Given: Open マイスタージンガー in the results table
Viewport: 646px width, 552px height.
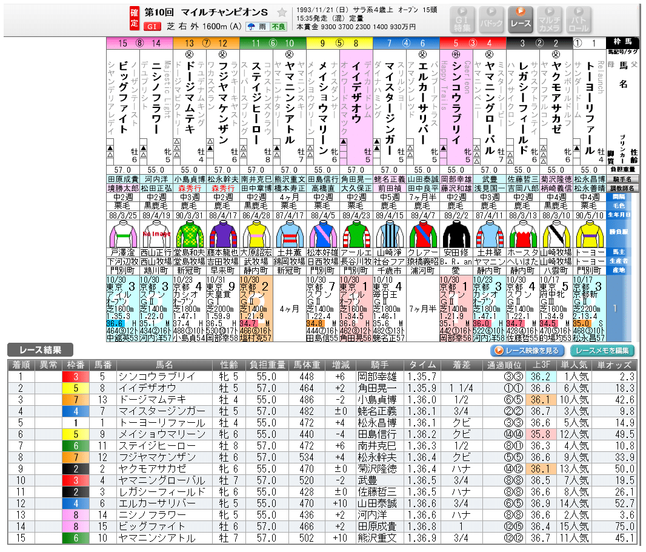Looking at the screenshot, I should (162, 411).
